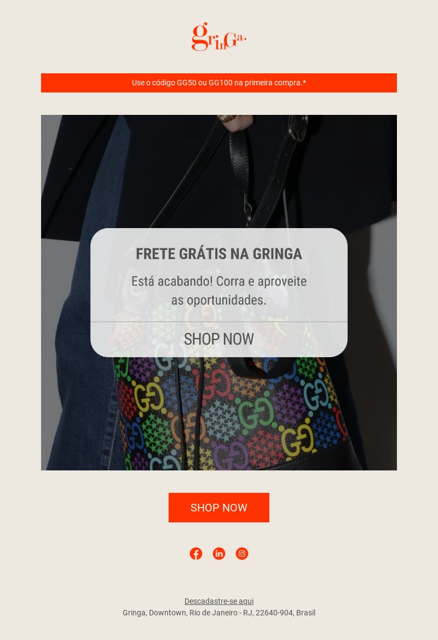Viewport: 438px width, 640px height.
Task: Click the divider line above card's SHOP NOW
Action: [219, 322]
